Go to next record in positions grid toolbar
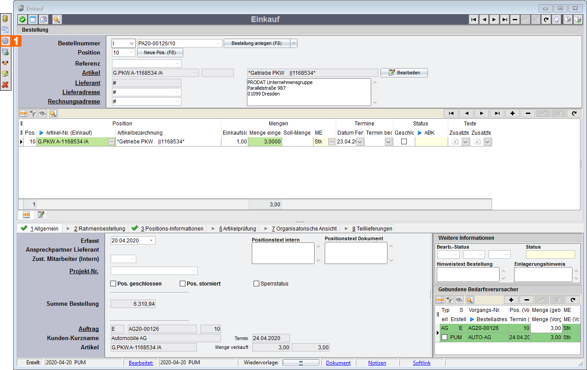 click(x=482, y=114)
